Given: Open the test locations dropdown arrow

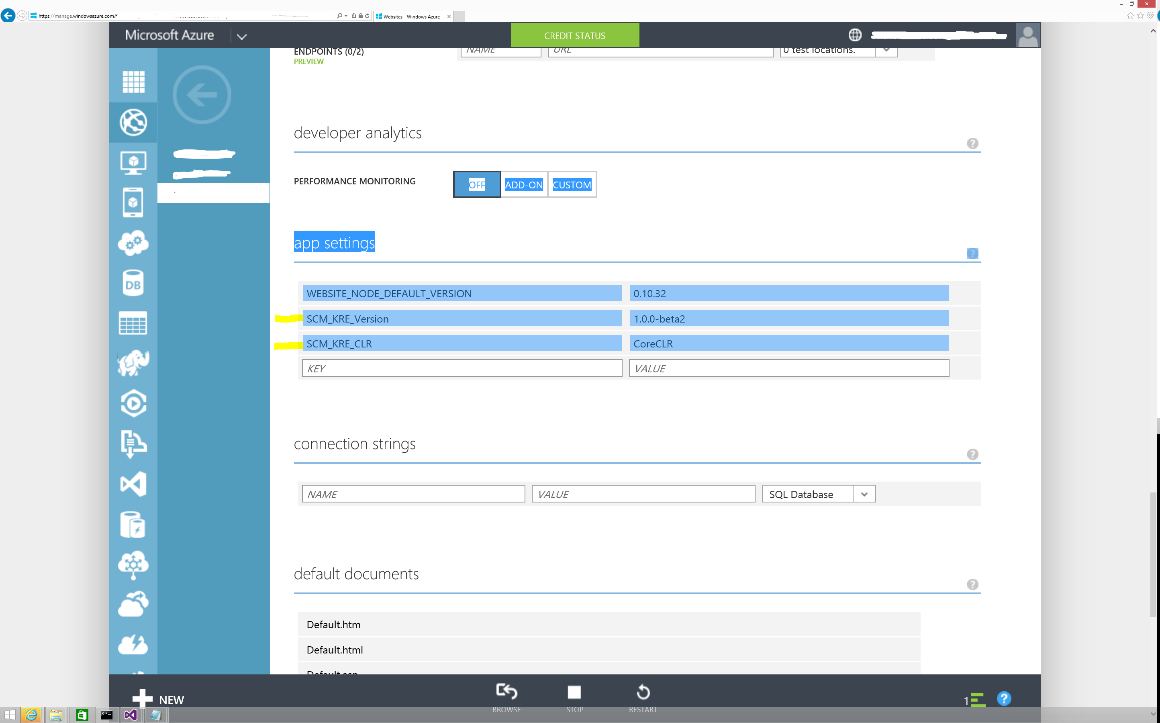Looking at the screenshot, I should [886, 50].
